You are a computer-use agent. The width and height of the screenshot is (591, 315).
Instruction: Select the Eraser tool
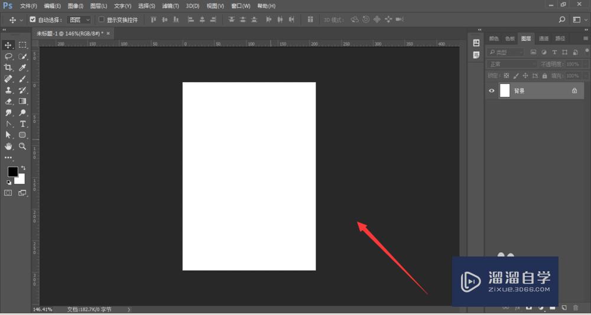click(8, 102)
